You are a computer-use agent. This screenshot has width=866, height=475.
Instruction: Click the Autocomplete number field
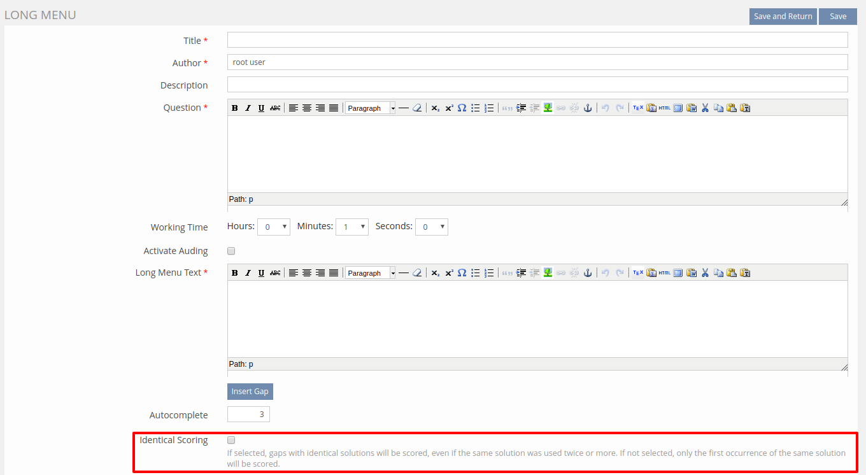tap(248, 415)
